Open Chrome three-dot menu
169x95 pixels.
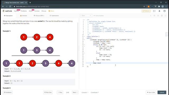[x=166, y=6]
